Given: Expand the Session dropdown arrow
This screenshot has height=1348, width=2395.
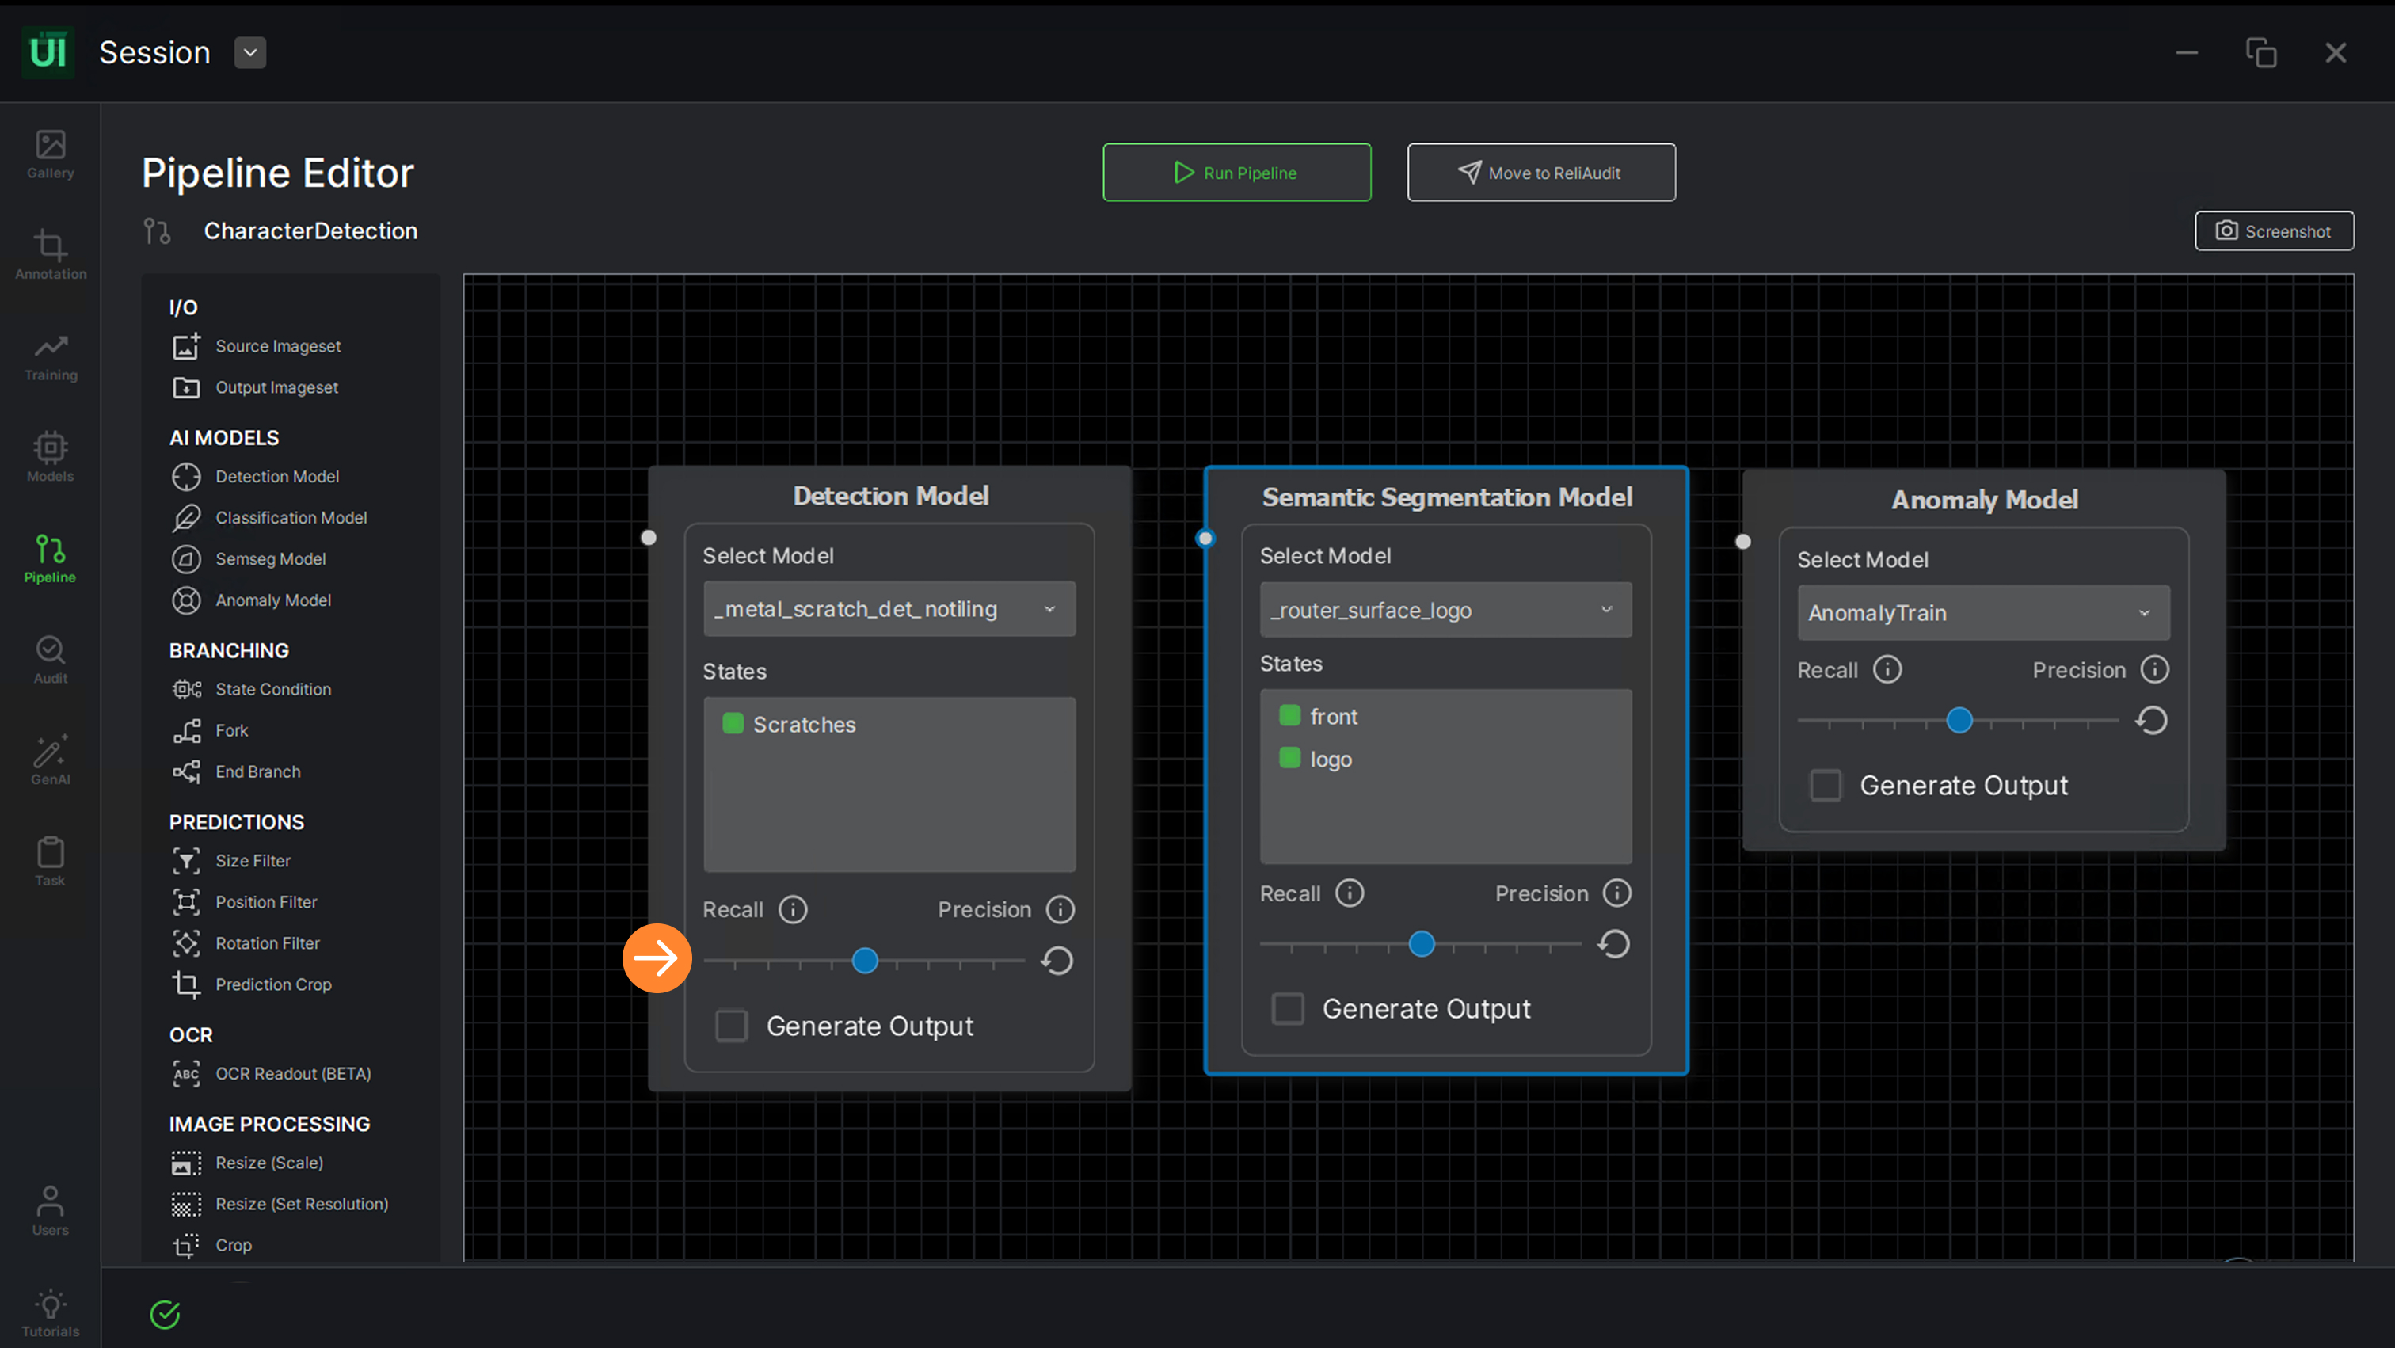Looking at the screenshot, I should 250,53.
